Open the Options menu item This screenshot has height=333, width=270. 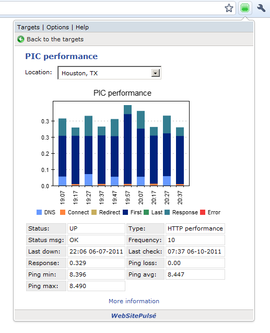57,27
